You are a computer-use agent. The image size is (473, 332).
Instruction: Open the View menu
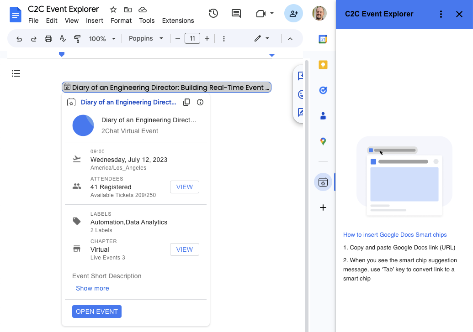tap(71, 21)
